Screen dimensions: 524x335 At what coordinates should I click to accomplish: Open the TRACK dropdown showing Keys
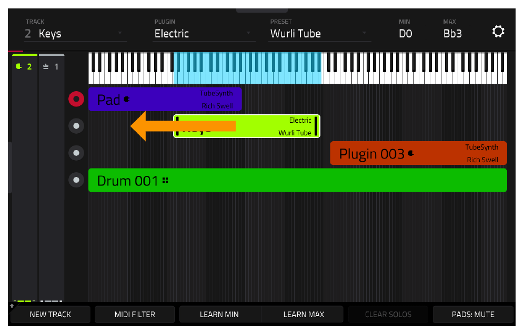tap(75, 34)
